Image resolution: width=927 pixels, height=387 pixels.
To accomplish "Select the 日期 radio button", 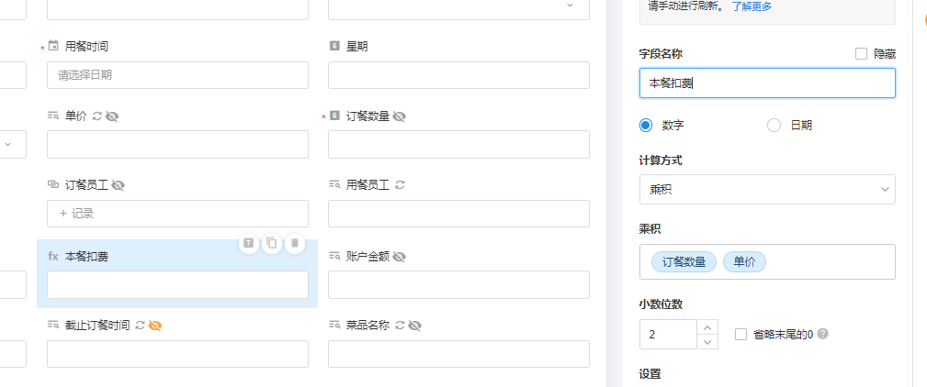I will (x=774, y=126).
